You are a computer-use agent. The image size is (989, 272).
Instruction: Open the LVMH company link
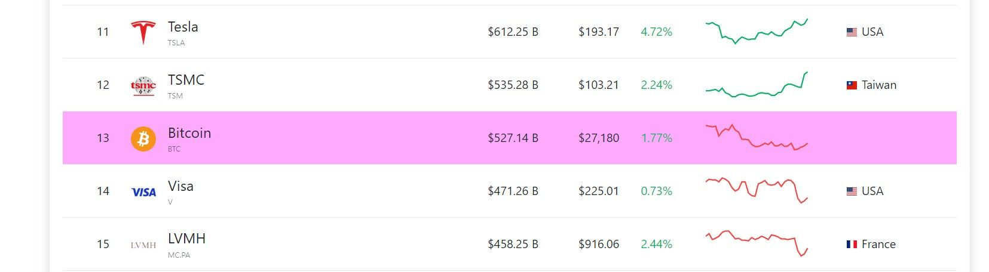pos(186,239)
